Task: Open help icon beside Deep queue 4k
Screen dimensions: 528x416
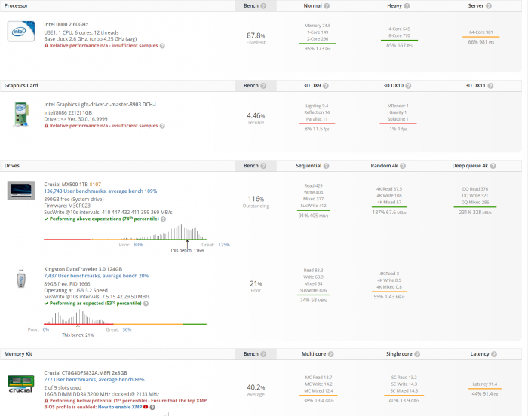Action: (x=512, y=165)
